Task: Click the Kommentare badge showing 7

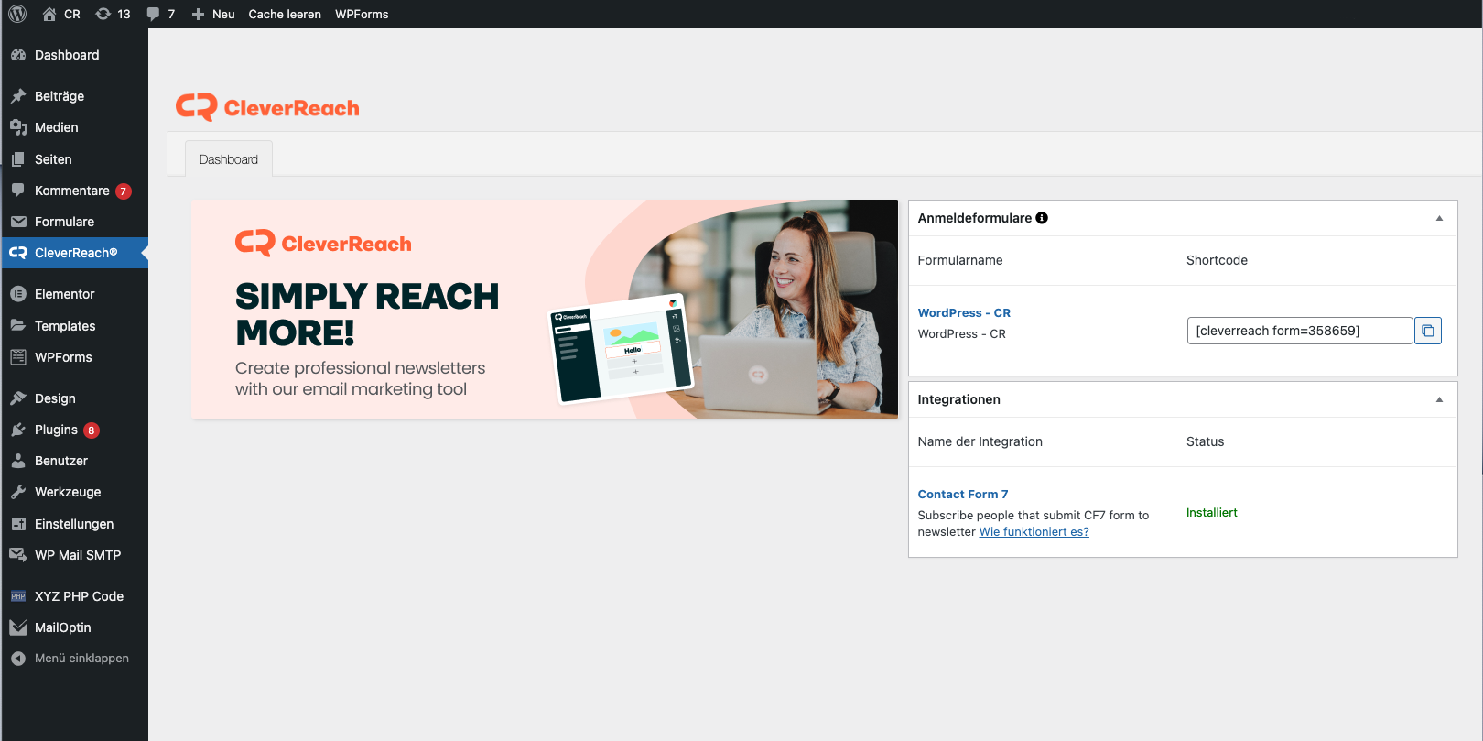Action: (x=124, y=191)
